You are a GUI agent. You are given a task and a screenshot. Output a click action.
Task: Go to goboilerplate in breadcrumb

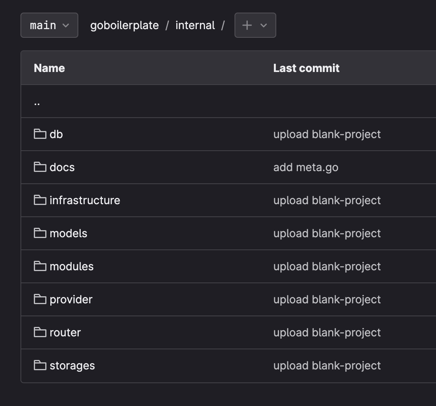point(124,25)
